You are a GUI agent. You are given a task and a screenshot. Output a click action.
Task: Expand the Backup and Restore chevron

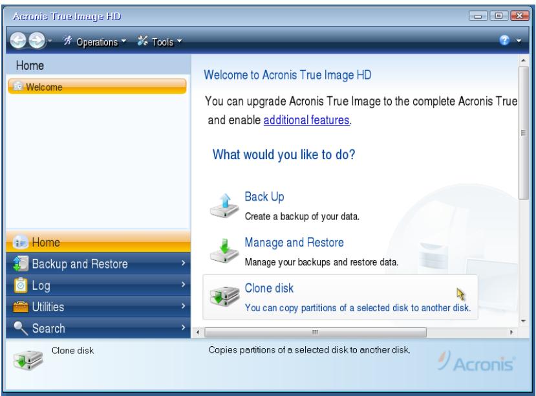pyautogui.click(x=183, y=263)
